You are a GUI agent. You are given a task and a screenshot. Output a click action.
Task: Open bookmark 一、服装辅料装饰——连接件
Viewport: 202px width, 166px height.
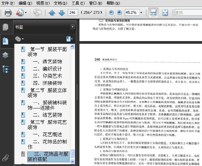47,105
